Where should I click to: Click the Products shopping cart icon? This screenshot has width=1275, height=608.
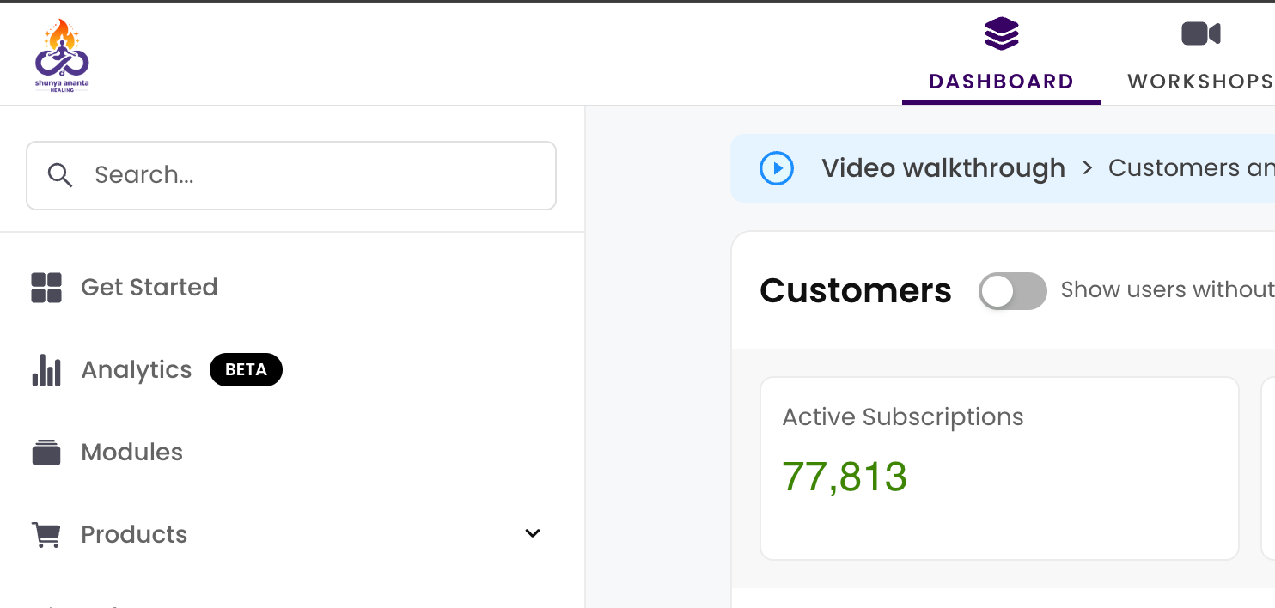point(46,535)
